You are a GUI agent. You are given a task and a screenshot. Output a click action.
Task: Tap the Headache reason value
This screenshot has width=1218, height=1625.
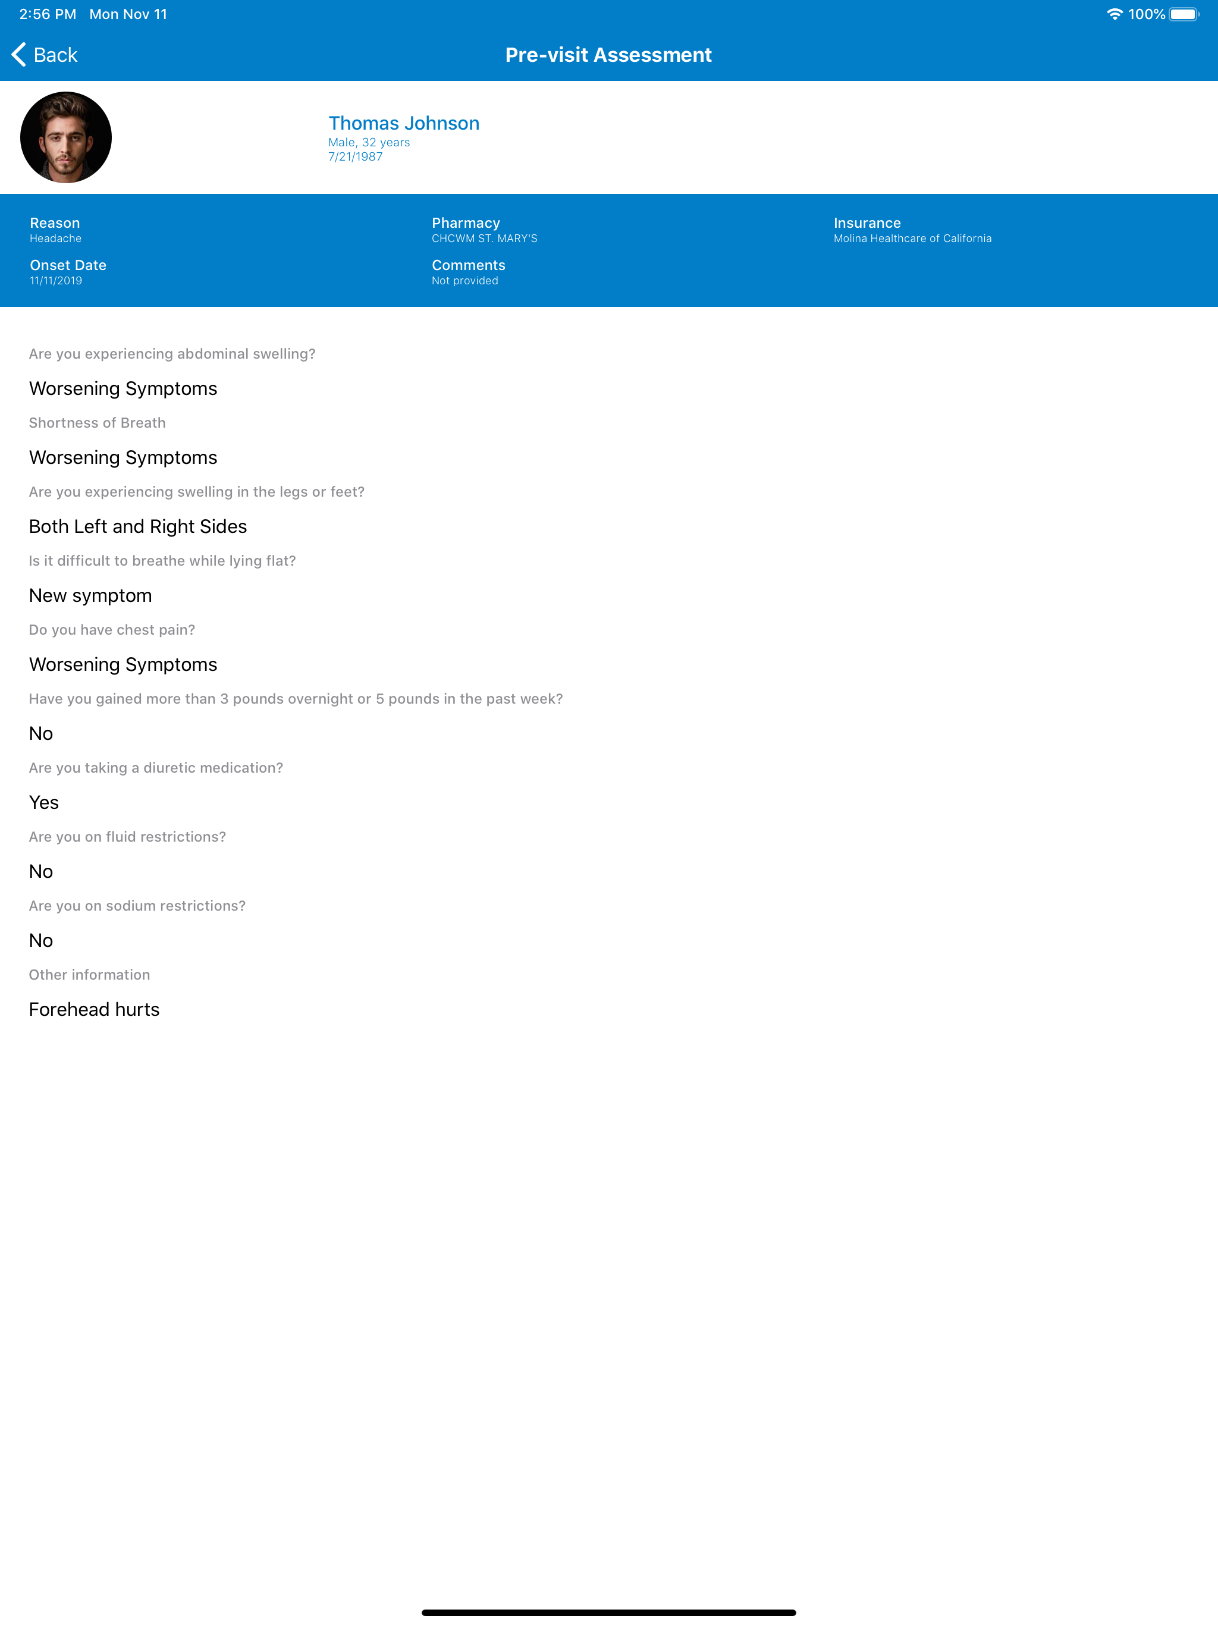[x=56, y=239]
